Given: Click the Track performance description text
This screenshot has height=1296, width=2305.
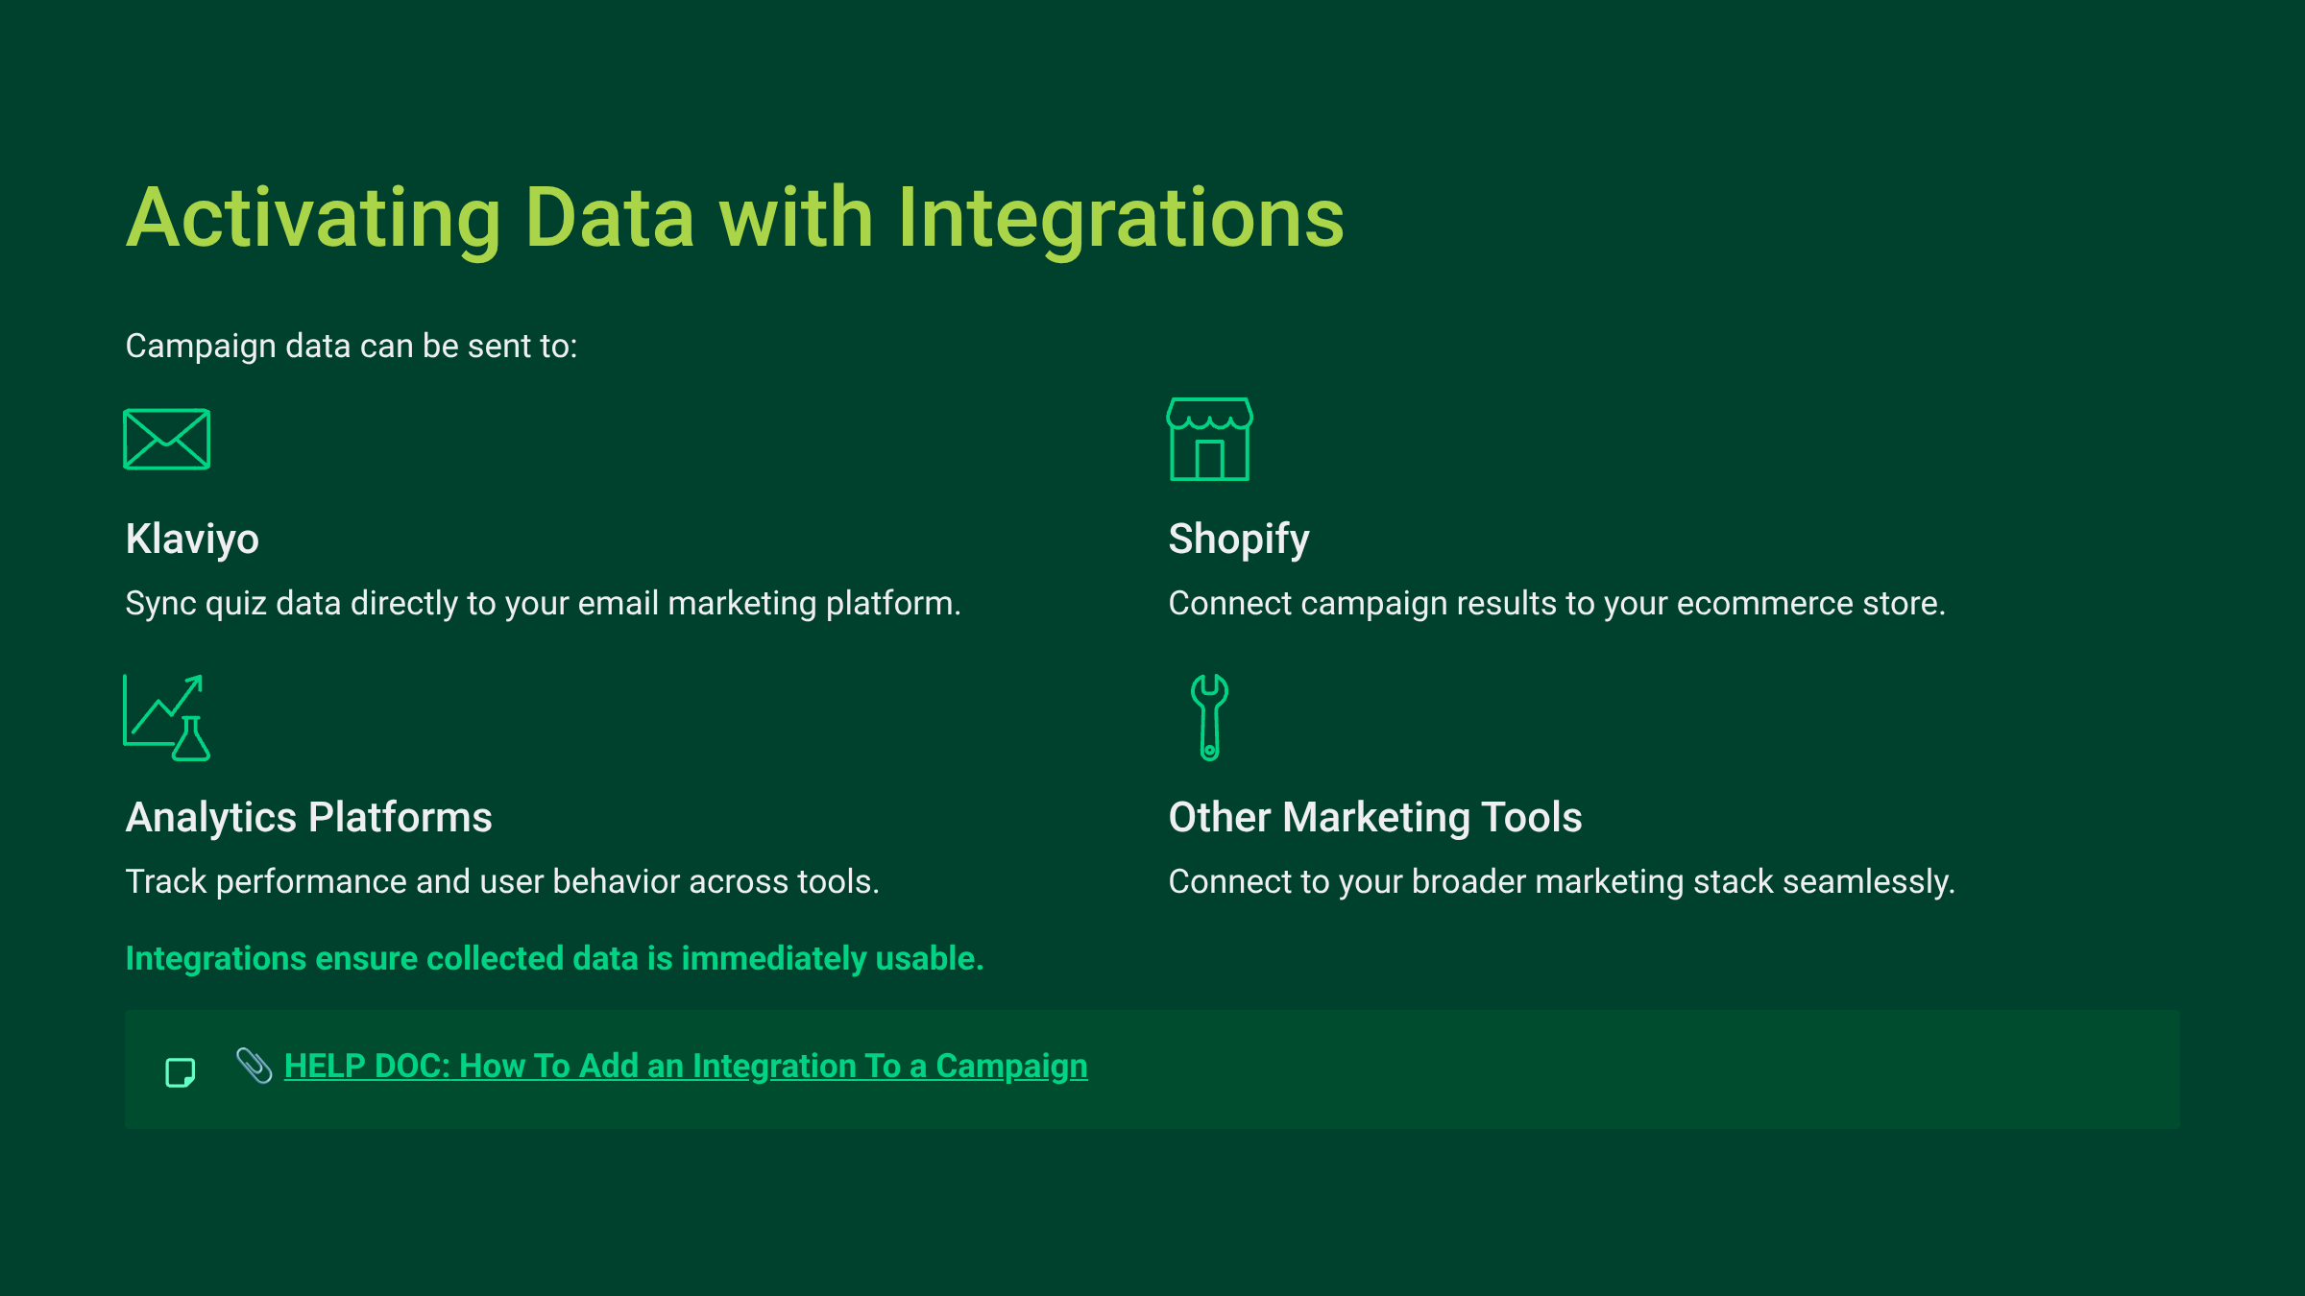Looking at the screenshot, I should coord(502,881).
